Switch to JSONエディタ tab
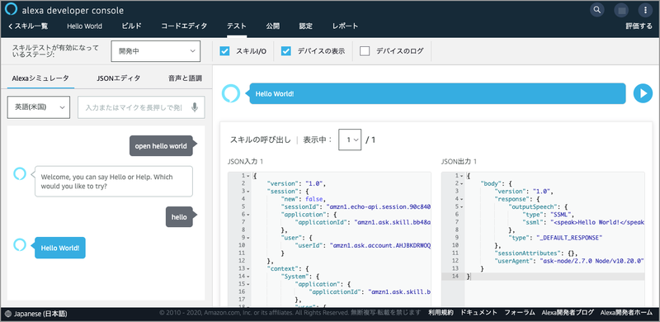Image resolution: width=660 pixels, height=322 pixels. pos(119,78)
